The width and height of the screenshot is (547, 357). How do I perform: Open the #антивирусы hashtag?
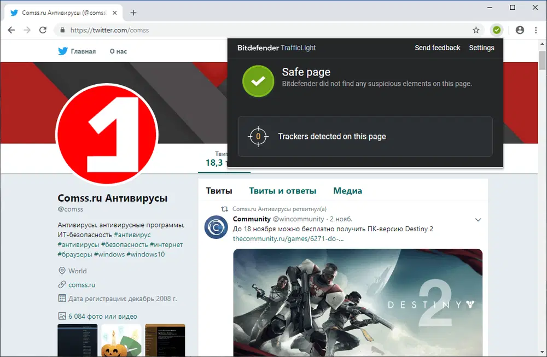[78, 244]
